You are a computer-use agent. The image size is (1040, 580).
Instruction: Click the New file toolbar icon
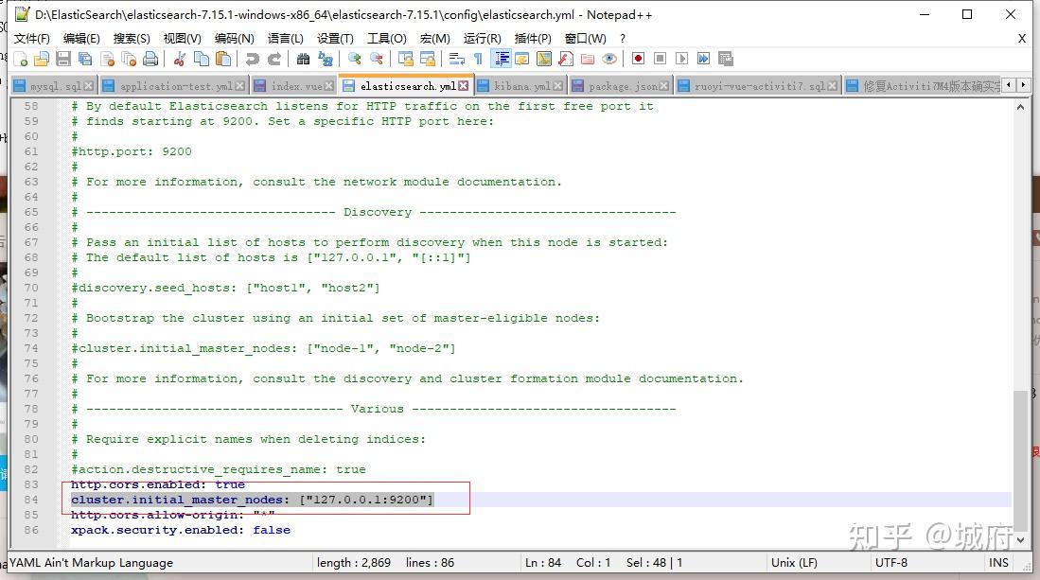click(x=20, y=59)
